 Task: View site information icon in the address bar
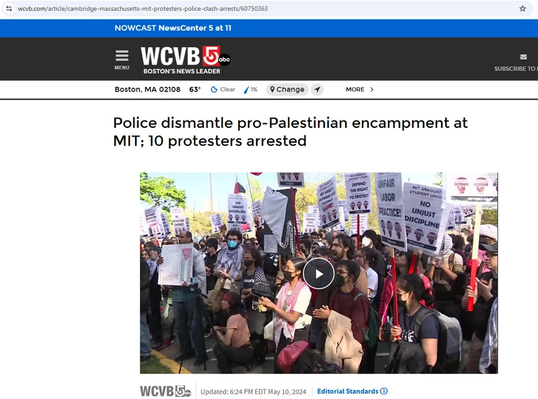pyautogui.click(x=9, y=9)
